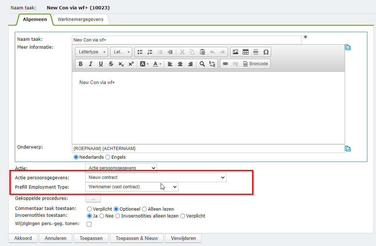Enable Wijzigingen pers.-geg. tonen checkbox
Viewport: 376px width, 246px height.
pyautogui.click(x=89, y=224)
